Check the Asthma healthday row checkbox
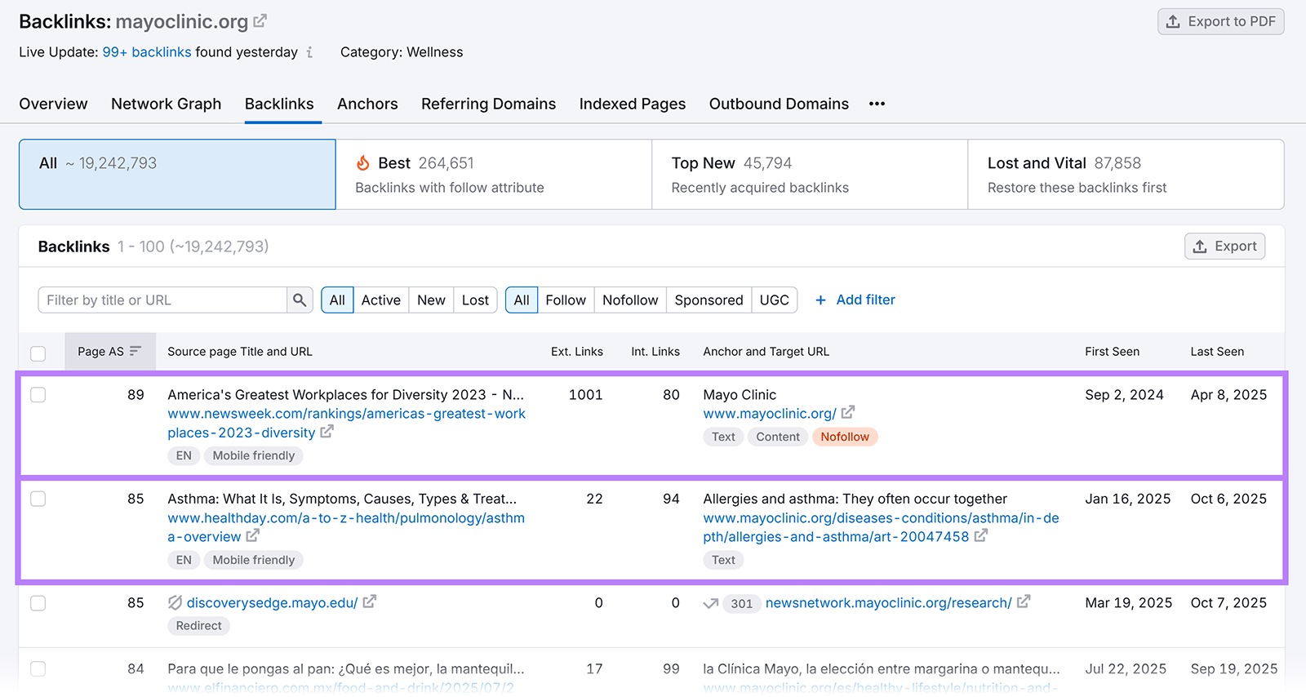Image resolution: width=1306 pixels, height=697 pixels. coord(38,499)
